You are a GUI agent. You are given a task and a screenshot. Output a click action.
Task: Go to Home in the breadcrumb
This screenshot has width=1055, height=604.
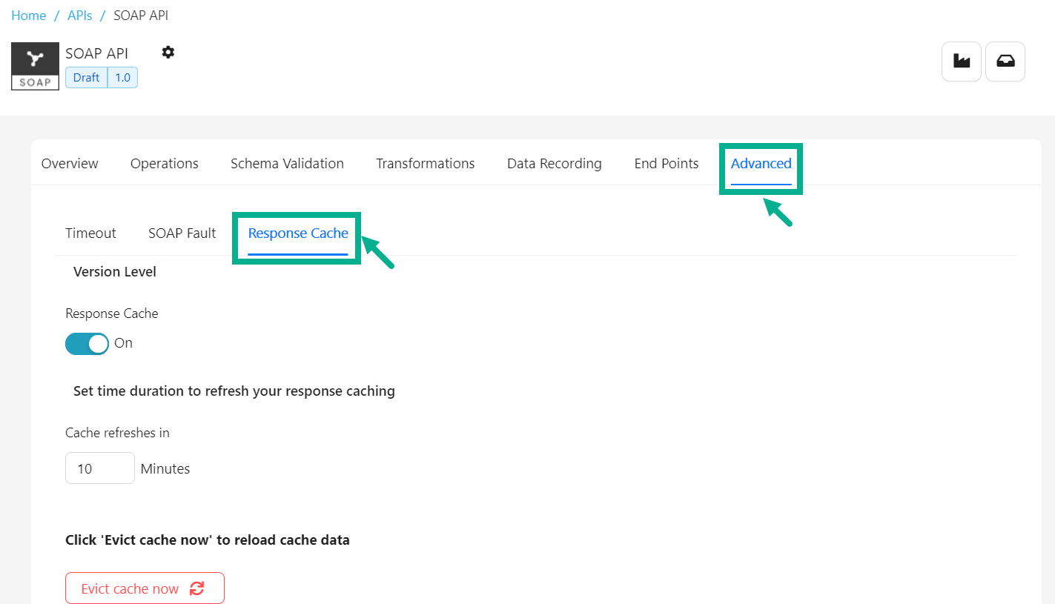28,16
